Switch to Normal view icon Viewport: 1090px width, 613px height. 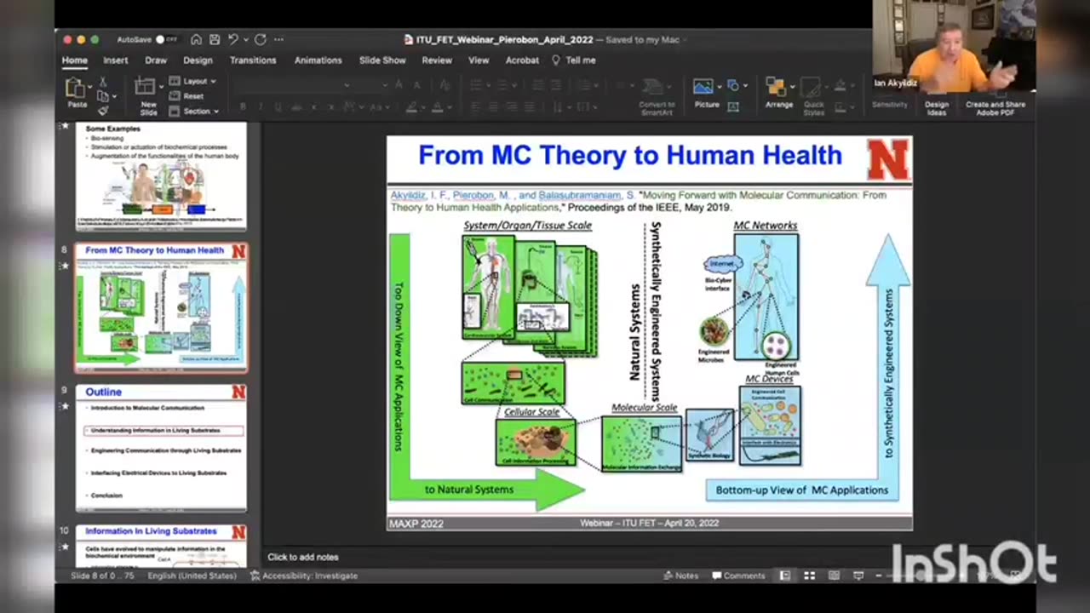coord(785,576)
